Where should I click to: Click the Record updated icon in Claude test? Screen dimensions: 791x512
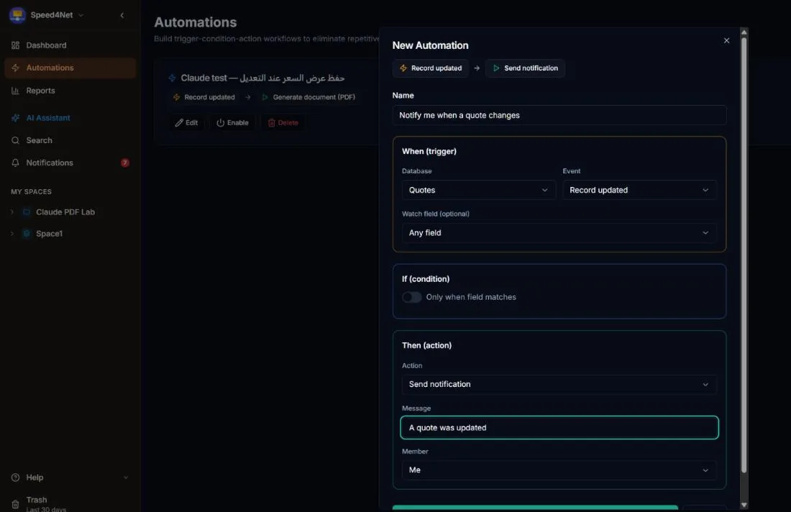coord(177,97)
